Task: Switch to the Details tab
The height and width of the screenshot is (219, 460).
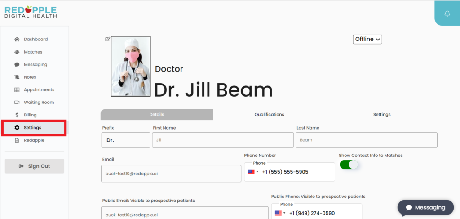Action: [x=157, y=115]
